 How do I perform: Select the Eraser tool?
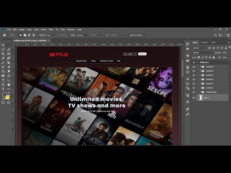tap(9, 67)
